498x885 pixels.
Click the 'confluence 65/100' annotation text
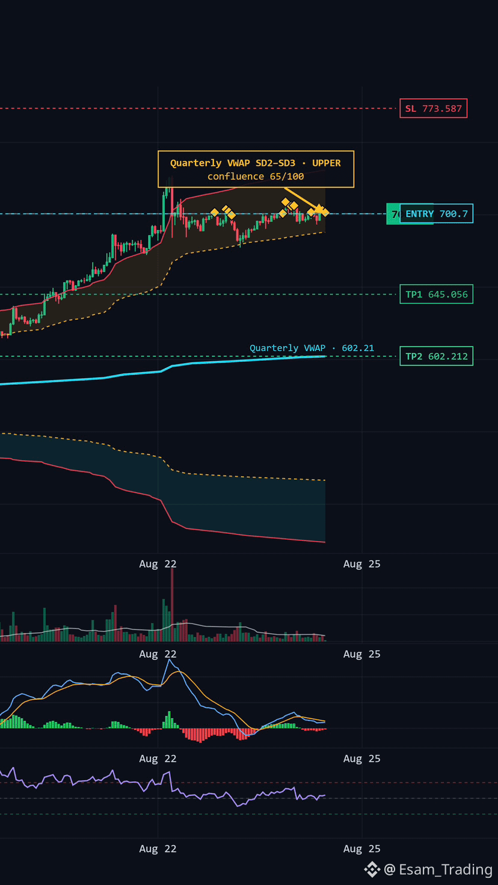pos(256,176)
